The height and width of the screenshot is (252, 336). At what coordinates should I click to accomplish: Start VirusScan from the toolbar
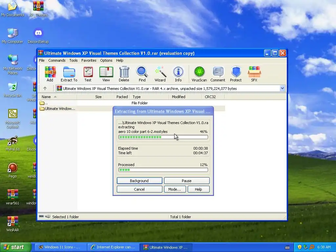click(x=199, y=74)
